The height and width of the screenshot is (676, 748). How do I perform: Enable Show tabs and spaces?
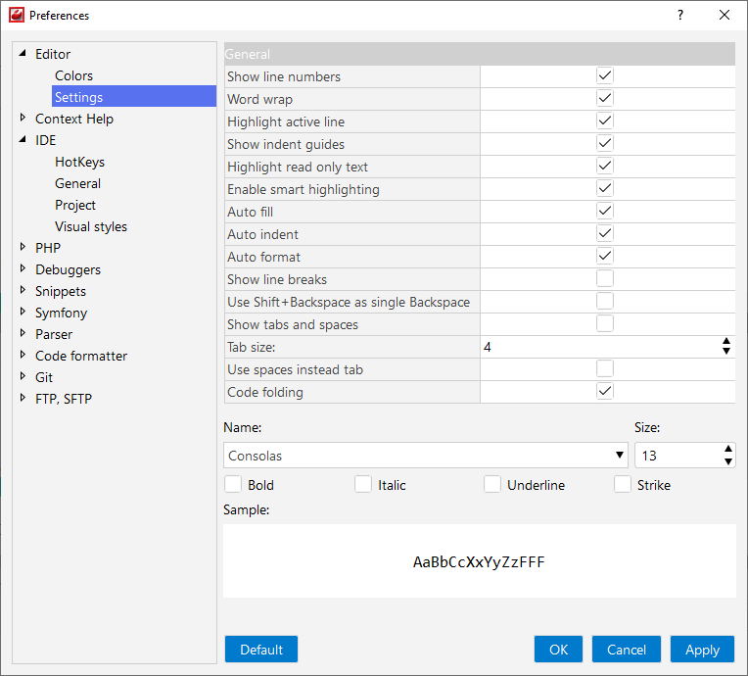(605, 323)
